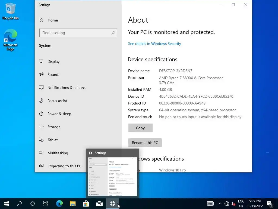
Task: Click the Installed RAM value 4.00 GB
Action: pos(165,90)
